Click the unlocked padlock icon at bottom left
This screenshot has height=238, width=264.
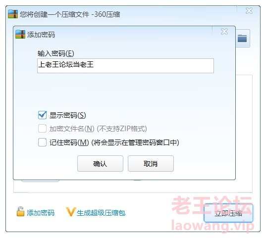point(20,211)
